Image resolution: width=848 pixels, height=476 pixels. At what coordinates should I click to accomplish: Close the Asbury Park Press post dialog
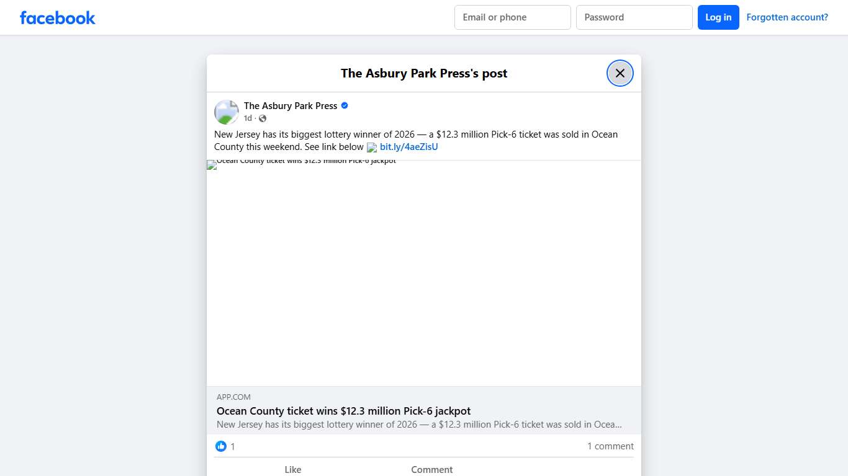point(620,73)
